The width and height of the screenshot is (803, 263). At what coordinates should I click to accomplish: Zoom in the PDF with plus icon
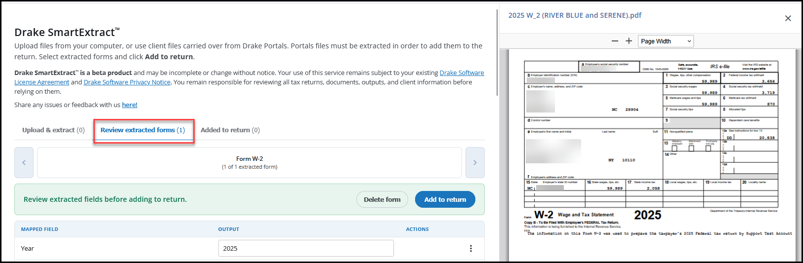coord(629,41)
